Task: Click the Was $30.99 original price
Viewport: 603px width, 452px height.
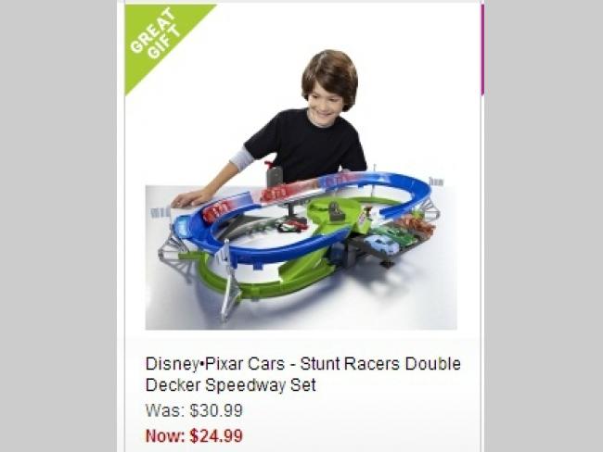Action: coord(194,410)
